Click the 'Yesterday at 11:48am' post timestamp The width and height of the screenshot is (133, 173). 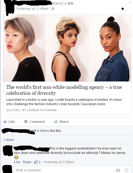point(32,9)
